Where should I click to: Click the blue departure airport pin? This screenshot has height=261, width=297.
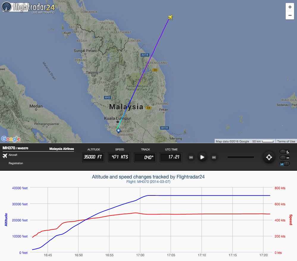click(x=118, y=131)
